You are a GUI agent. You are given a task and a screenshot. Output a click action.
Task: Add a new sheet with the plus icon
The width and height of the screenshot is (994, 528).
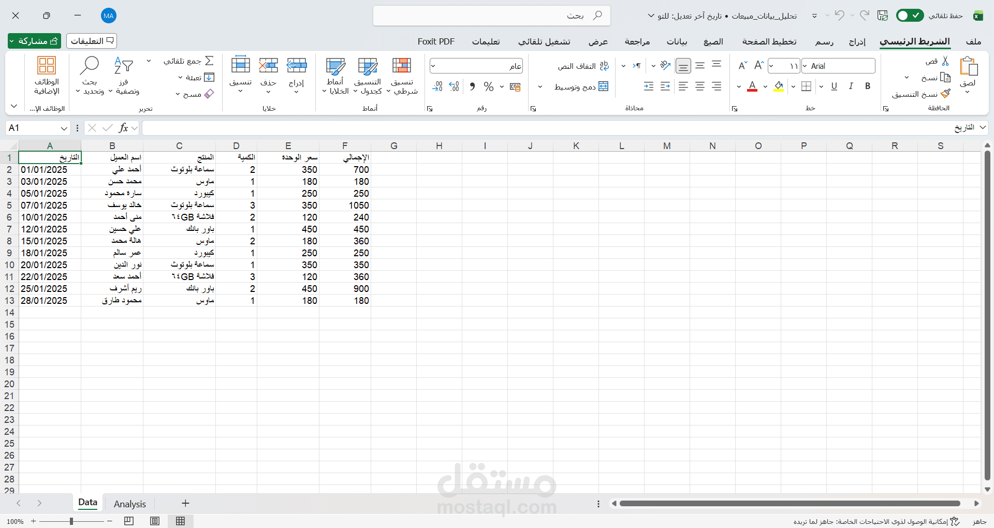pos(185,503)
